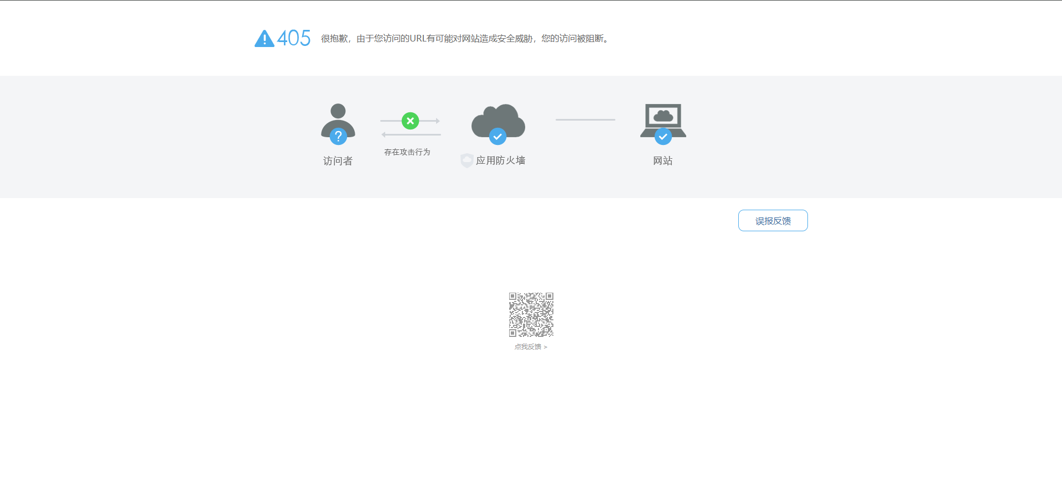The width and height of the screenshot is (1062, 504).
Task: Click the 存在攻击行为 label
Action: click(x=407, y=152)
